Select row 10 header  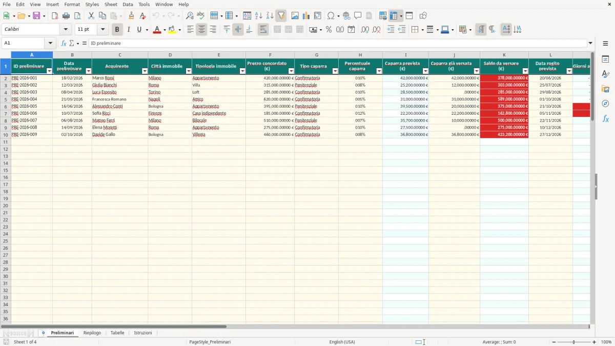tap(5, 135)
